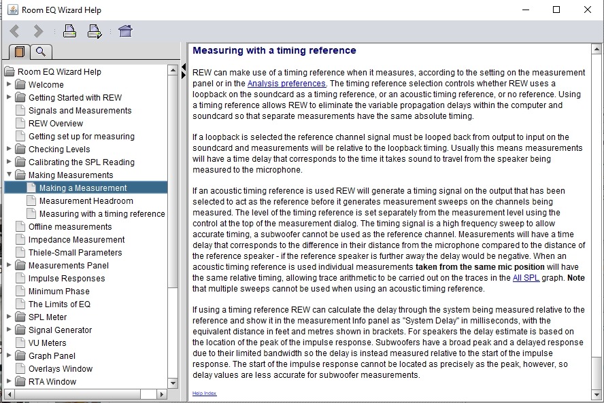
Task: Open the Measurement Headroom topic
Action: 86,201
